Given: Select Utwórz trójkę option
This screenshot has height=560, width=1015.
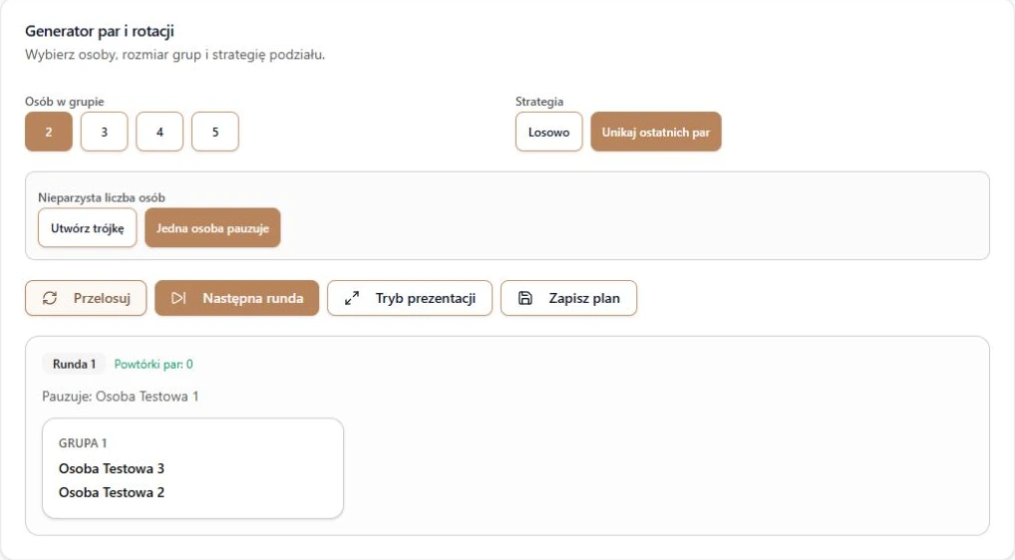Looking at the screenshot, I should tap(88, 227).
